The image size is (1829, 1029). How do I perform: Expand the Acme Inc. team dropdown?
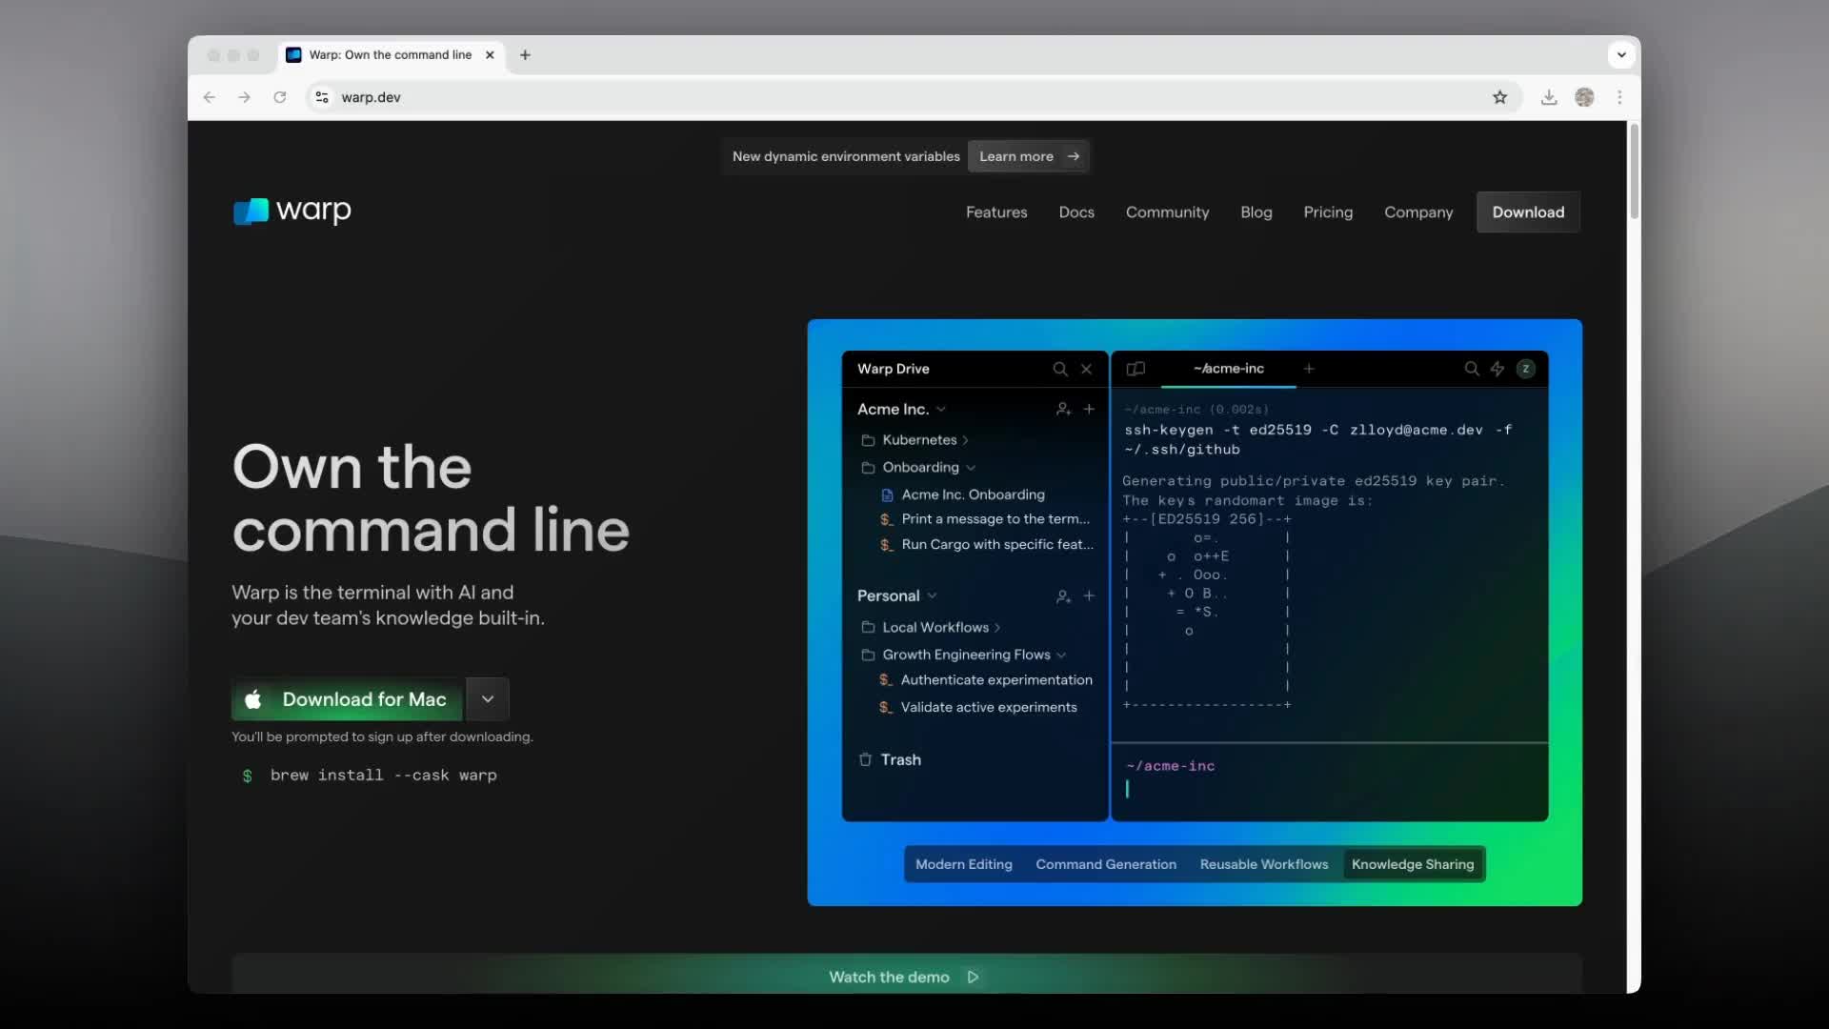pyautogui.click(x=941, y=409)
